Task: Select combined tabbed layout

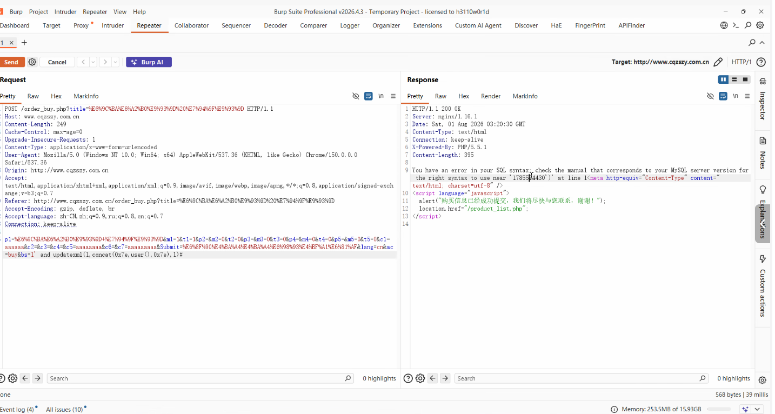Action: [x=745, y=79]
